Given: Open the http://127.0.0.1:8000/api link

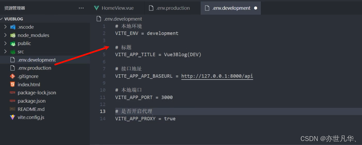Looking at the screenshot, I should [217, 76].
